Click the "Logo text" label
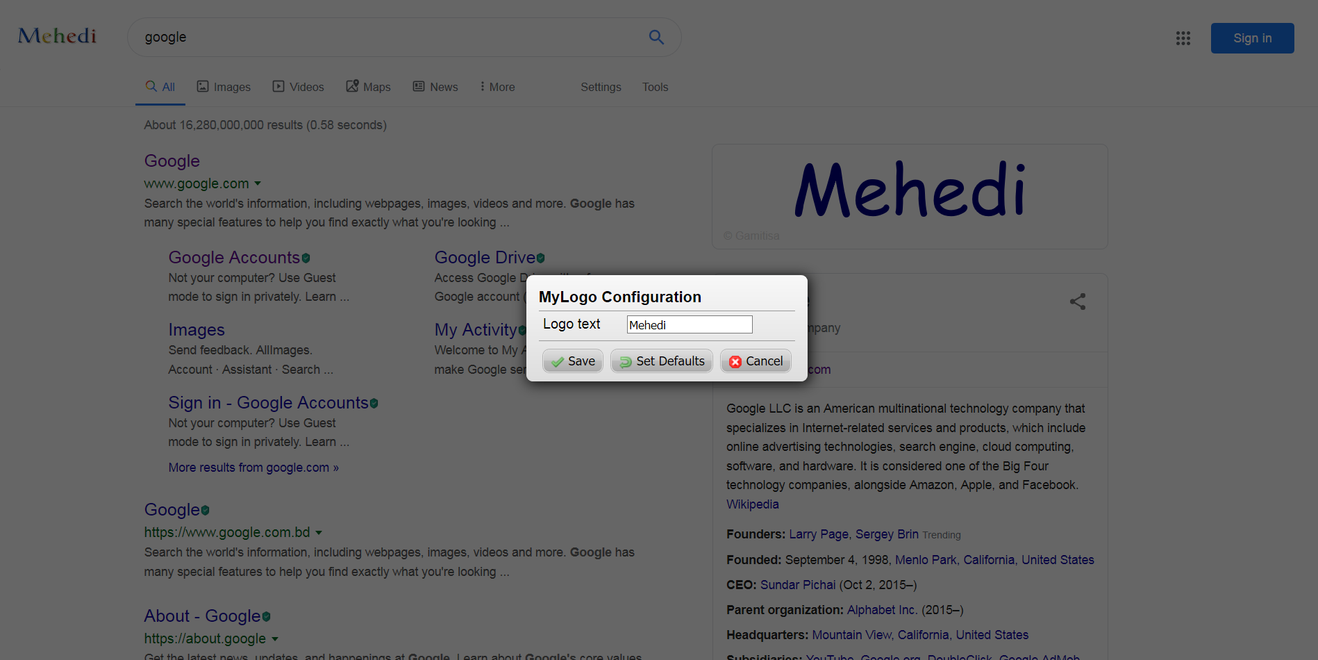Screen dimensions: 1318x660 572,324
